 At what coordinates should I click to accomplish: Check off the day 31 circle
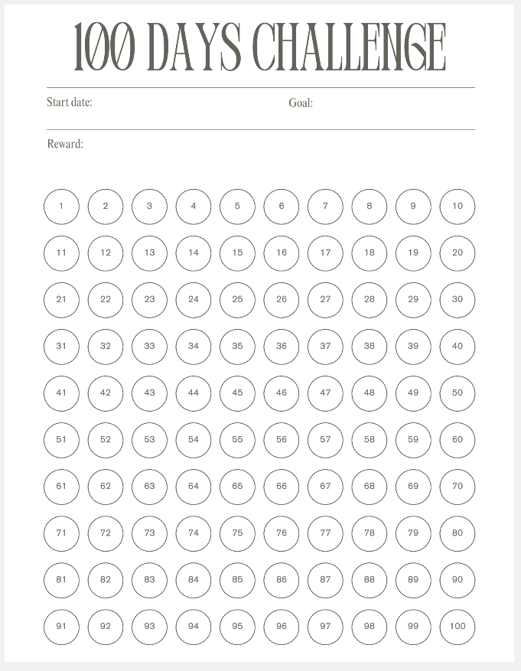61,347
